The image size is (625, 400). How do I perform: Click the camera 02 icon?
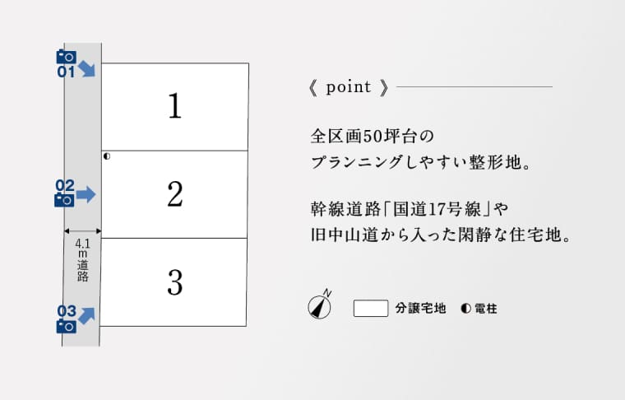(64, 200)
